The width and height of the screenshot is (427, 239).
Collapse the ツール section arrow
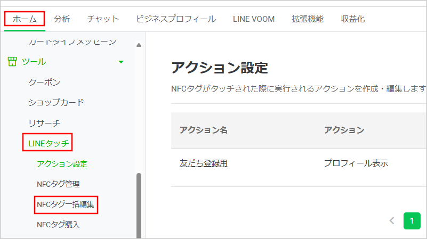121,62
